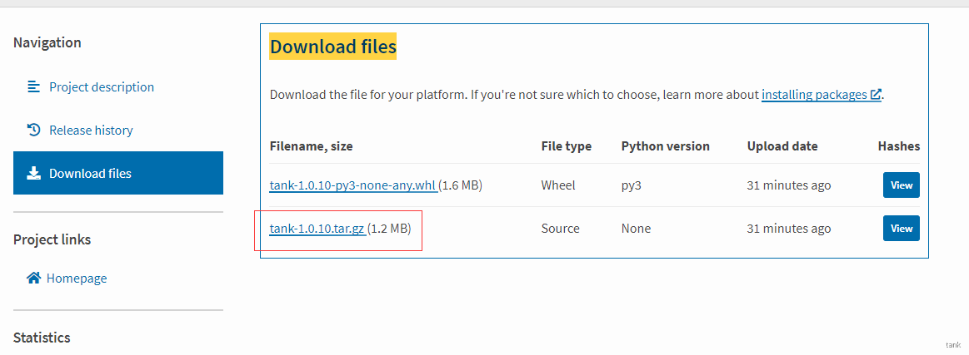Click the Filename, size column header
This screenshot has height=355, width=969.
(x=311, y=146)
